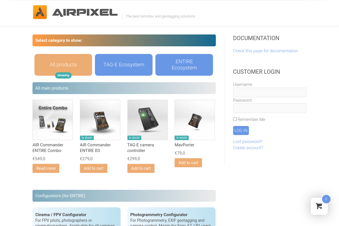Click the €299,0 price text

coord(134,159)
